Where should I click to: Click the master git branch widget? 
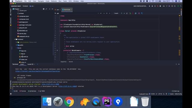[171, 94]
